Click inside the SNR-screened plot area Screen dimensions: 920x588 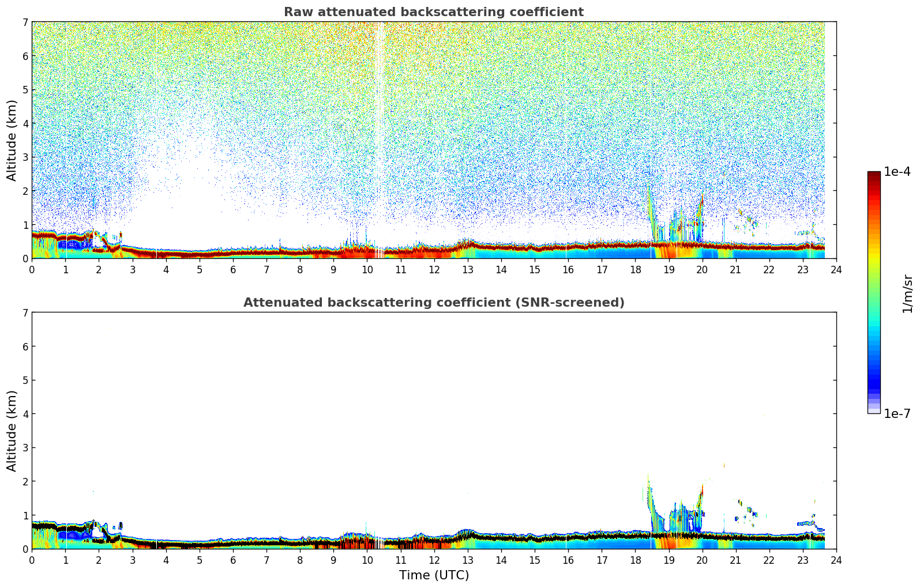point(434,431)
